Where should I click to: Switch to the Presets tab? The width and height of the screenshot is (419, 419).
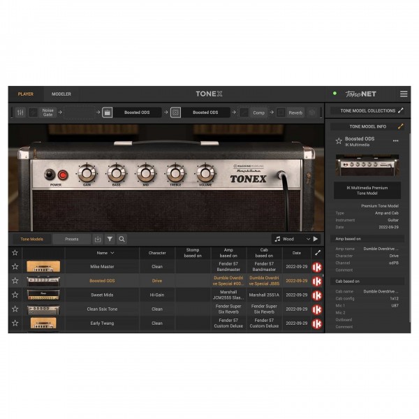tap(72, 239)
